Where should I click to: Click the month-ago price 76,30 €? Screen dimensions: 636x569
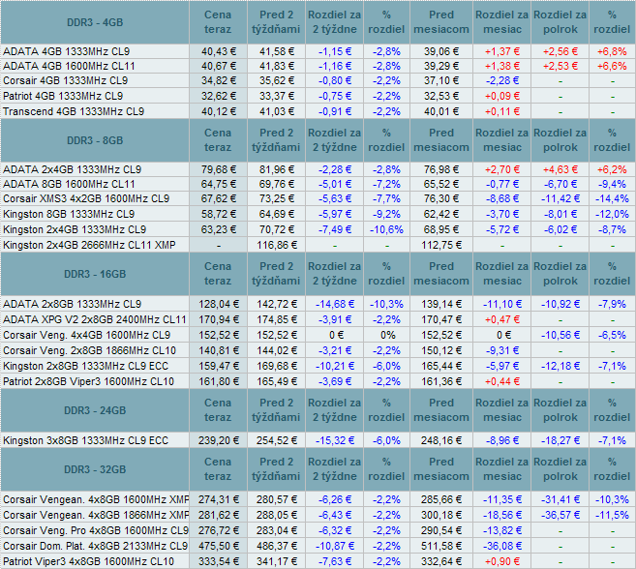441,198
